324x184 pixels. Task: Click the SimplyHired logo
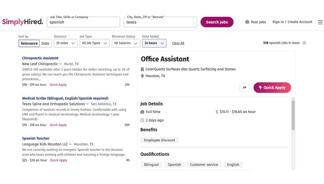pyautogui.click(x=23, y=21)
